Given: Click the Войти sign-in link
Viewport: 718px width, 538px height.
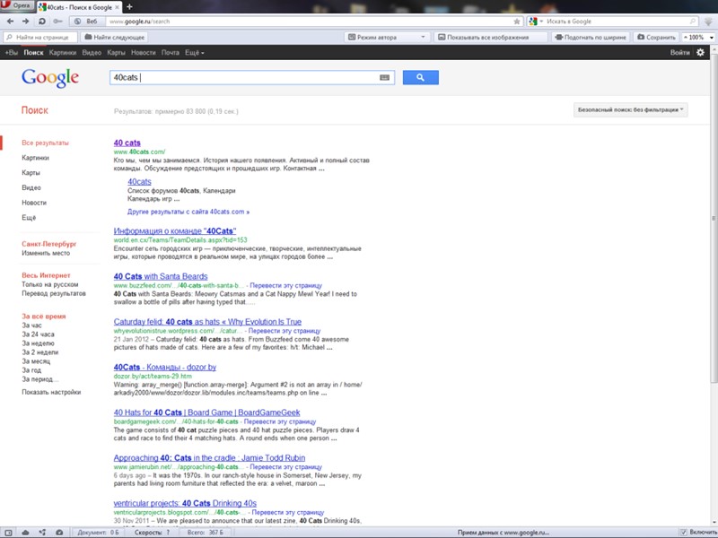Looking at the screenshot, I should point(680,53).
